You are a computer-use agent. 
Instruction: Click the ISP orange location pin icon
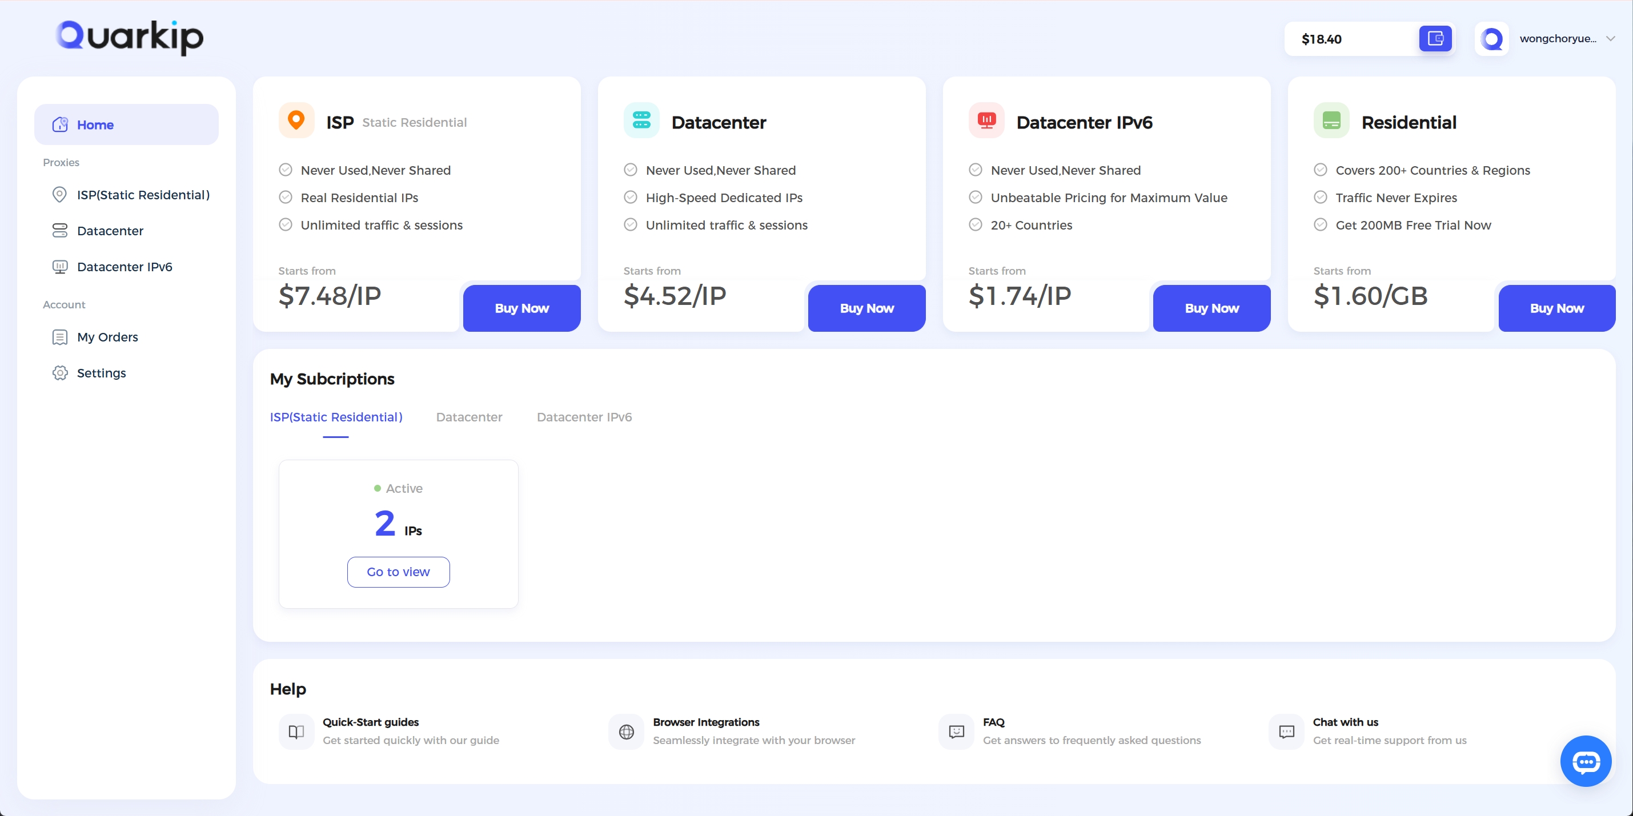tap(296, 120)
